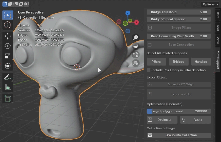Switch to the View sidebar tab
The image size is (221, 142).
pyautogui.click(x=218, y=40)
